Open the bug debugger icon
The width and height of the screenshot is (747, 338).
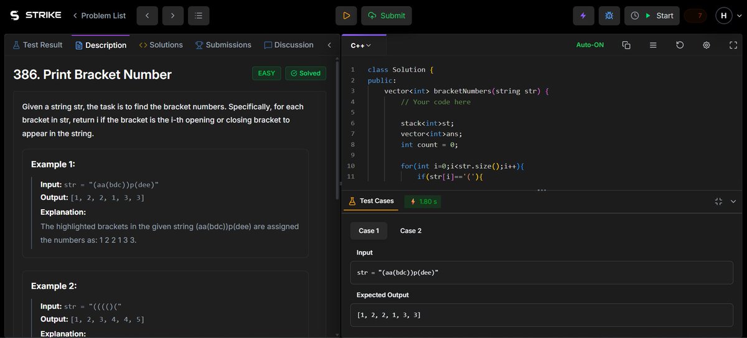[x=609, y=16]
